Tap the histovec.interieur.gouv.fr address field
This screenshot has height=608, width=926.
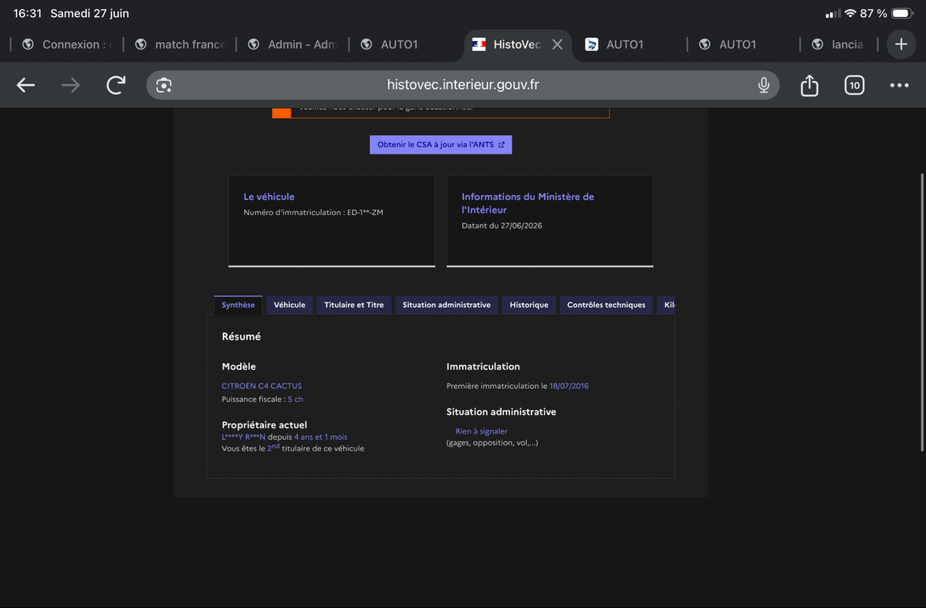click(463, 85)
